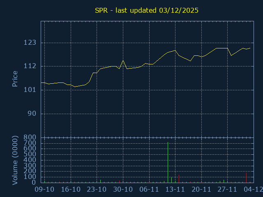Click the volume axis value 400
Screen dimensions: 263x197
coord(30,160)
